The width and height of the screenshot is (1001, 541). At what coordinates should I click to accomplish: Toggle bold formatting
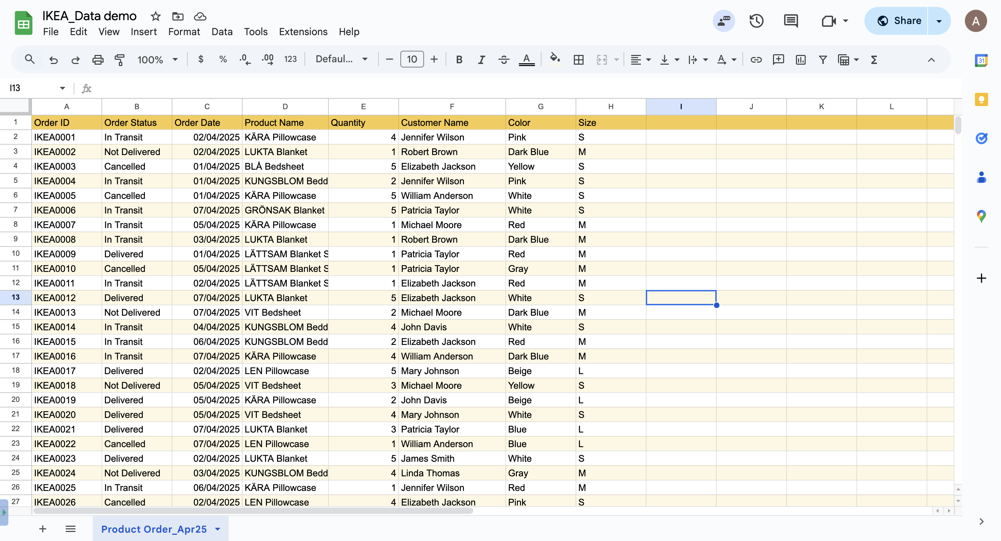[x=459, y=59]
